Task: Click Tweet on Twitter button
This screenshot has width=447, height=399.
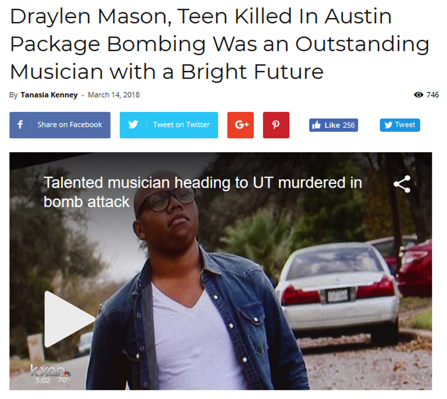Action: (x=169, y=125)
